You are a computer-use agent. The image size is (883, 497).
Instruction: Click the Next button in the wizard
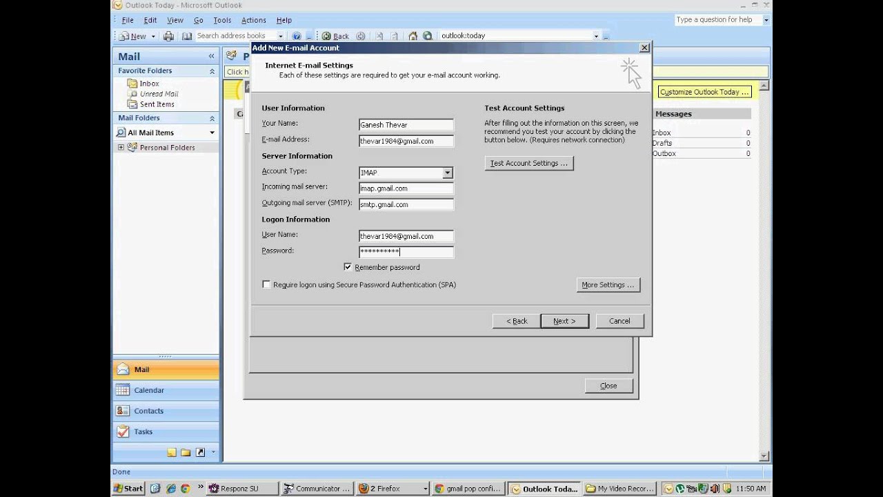(564, 321)
